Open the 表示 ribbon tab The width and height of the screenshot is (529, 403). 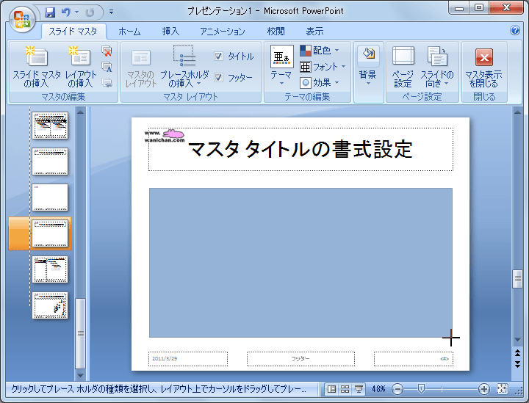[x=314, y=32]
